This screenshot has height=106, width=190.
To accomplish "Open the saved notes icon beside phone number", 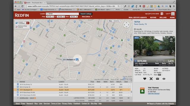I will coord(162,14).
